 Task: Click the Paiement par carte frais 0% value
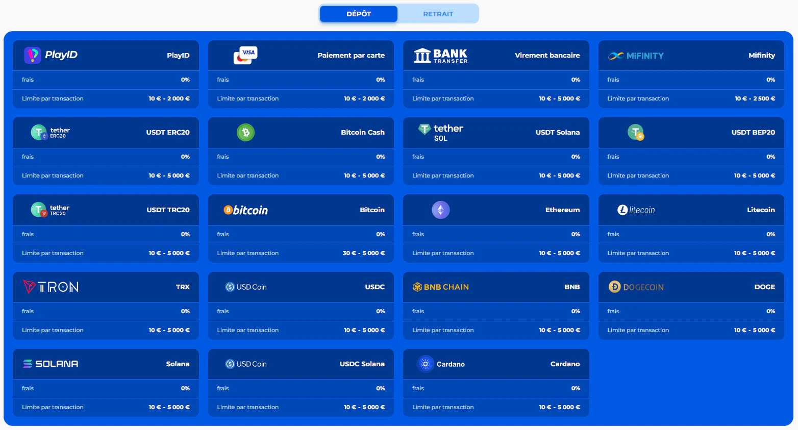pyautogui.click(x=381, y=80)
